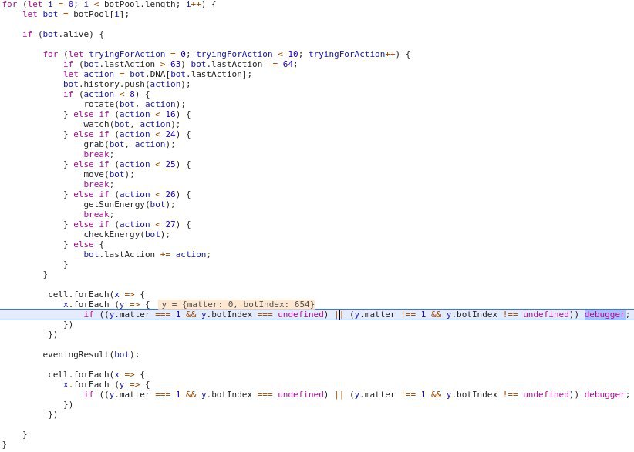Click 'bot.lastAction -= 64;' statement
Screen dimensions: 634x452
(244, 64)
